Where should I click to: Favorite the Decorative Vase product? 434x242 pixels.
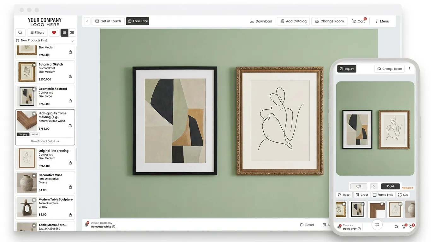click(34, 176)
